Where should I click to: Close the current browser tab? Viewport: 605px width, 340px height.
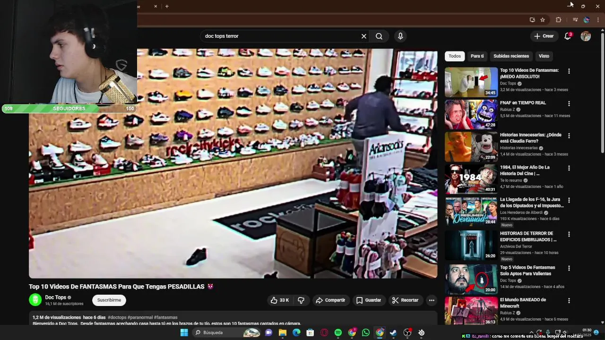coord(156,6)
